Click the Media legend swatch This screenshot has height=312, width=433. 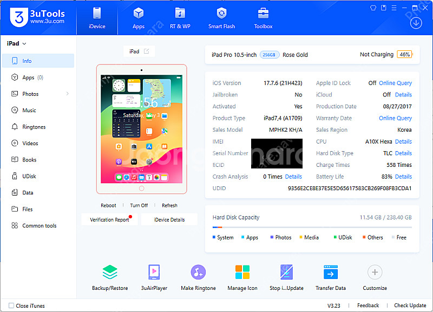tap(301, 237)
